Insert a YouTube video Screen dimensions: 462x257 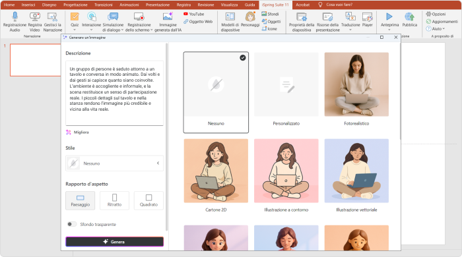[193, 14]
